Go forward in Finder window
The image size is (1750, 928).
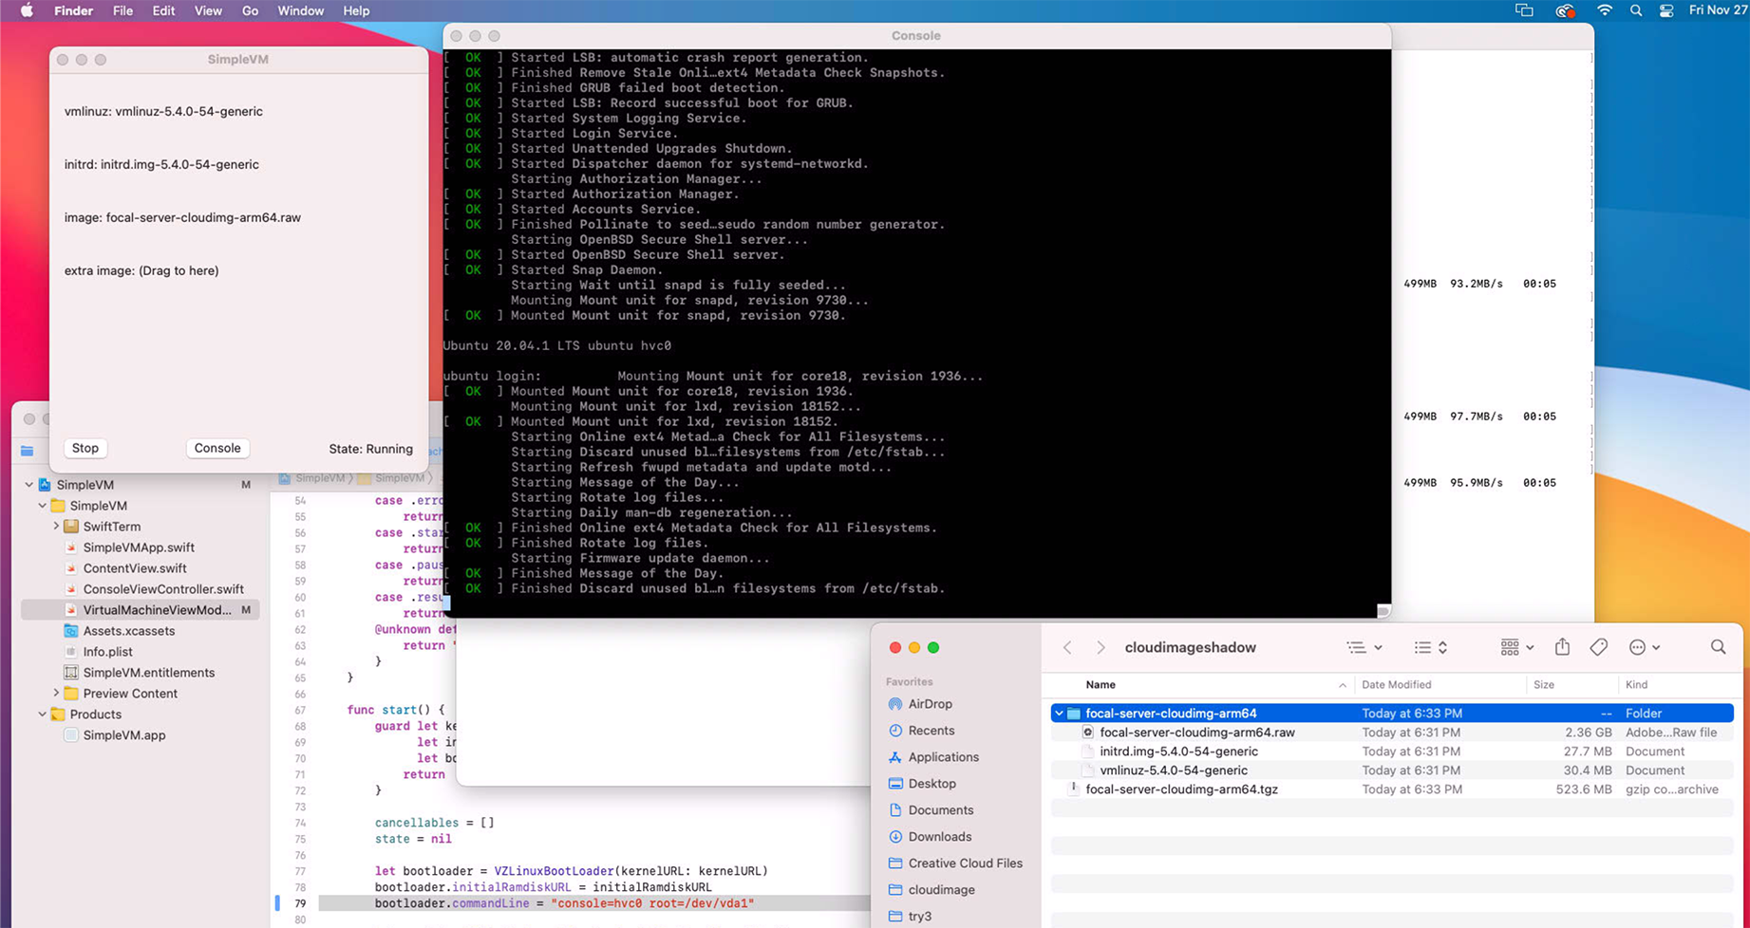click(x=1101, y=647)
